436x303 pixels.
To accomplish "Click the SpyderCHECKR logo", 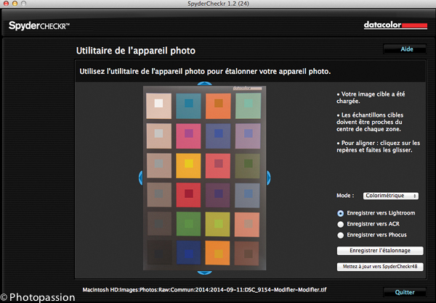I will coord(39,25).
